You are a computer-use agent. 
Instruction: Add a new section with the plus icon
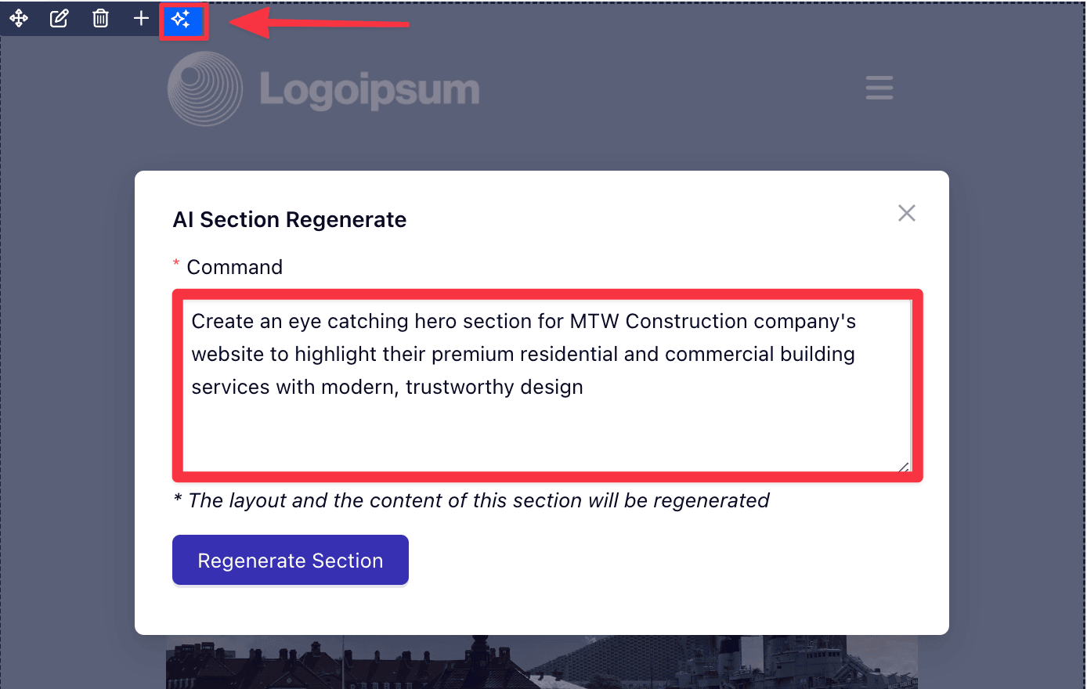coord(141,18)
